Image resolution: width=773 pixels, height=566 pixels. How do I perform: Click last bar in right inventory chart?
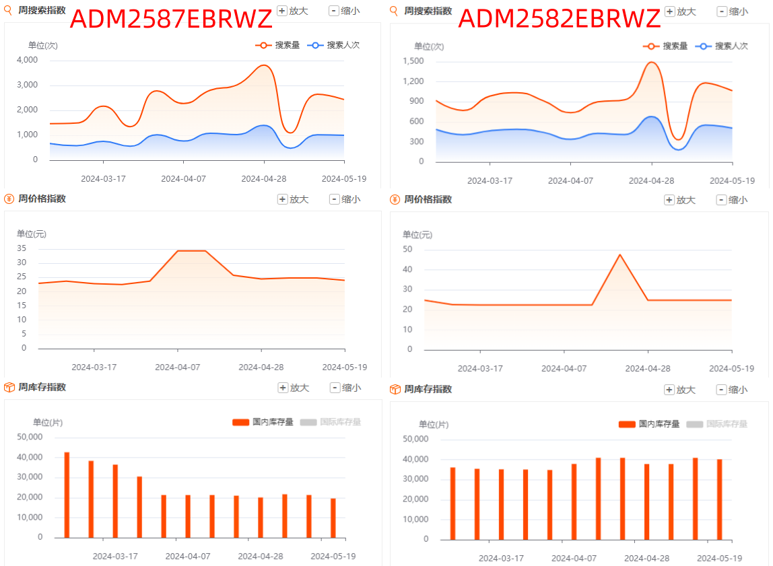720,499
